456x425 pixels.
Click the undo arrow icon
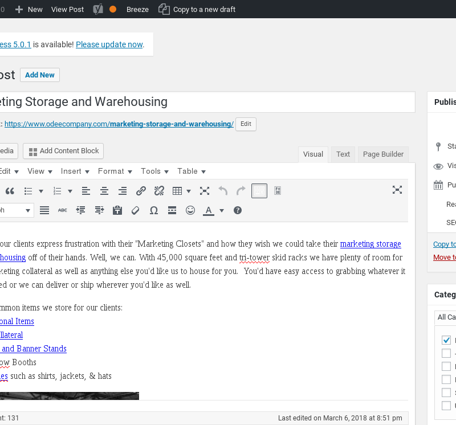point(223,191)
